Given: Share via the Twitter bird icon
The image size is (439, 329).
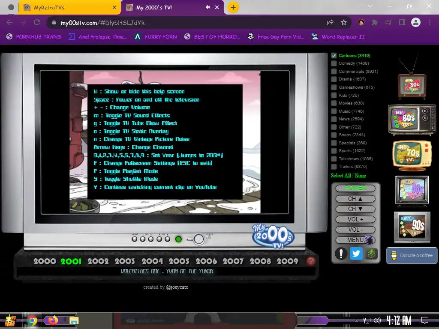Looking at the screenshot, I should (x=356, y=254).
